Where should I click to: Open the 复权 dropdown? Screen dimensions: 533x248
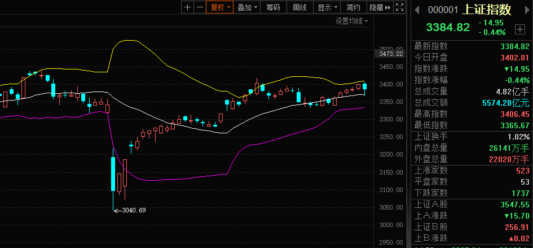[x=220, y=7]
